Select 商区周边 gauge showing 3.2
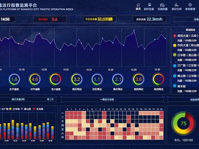This screenshot has width=199, height=149. (x=77, y=79)
